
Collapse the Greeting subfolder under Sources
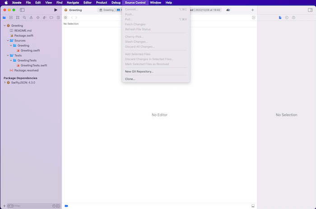coord(11,45)
